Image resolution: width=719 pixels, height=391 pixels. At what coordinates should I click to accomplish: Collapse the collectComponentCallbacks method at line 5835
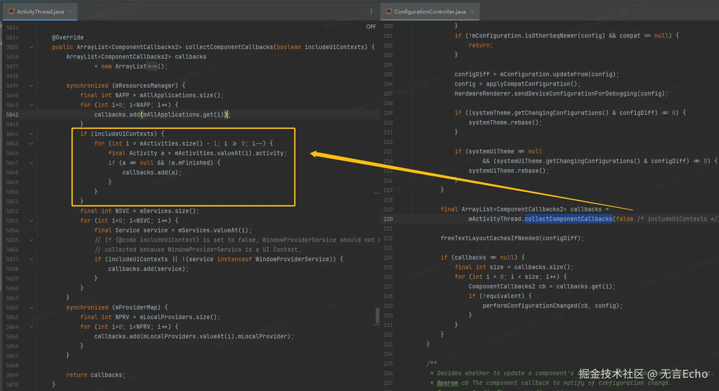click(31, 47)
